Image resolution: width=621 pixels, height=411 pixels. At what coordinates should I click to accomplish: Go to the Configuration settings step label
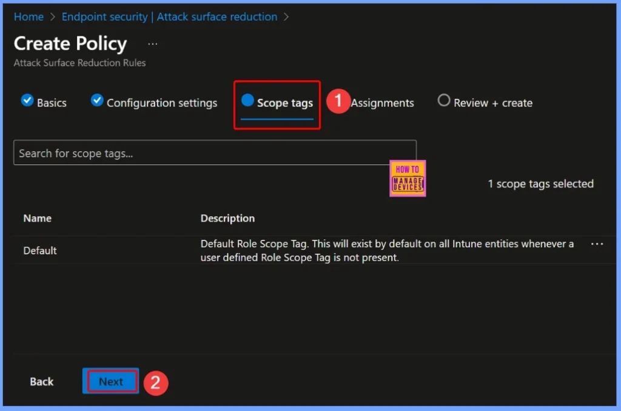162,103
